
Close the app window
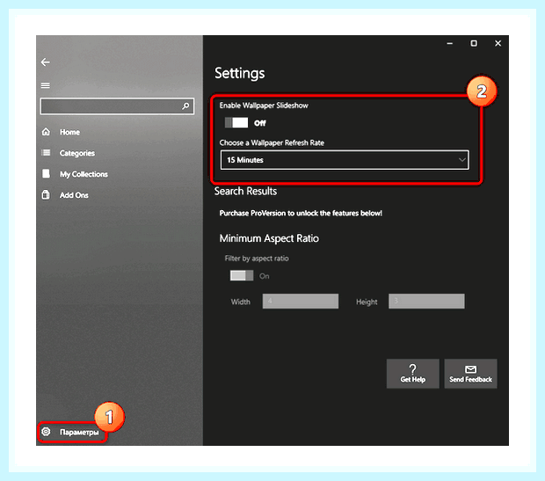[498, 43]
